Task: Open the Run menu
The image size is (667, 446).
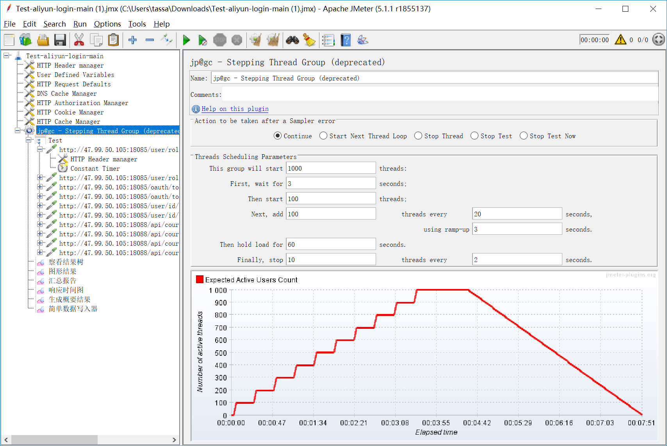Action: point(80,24)
